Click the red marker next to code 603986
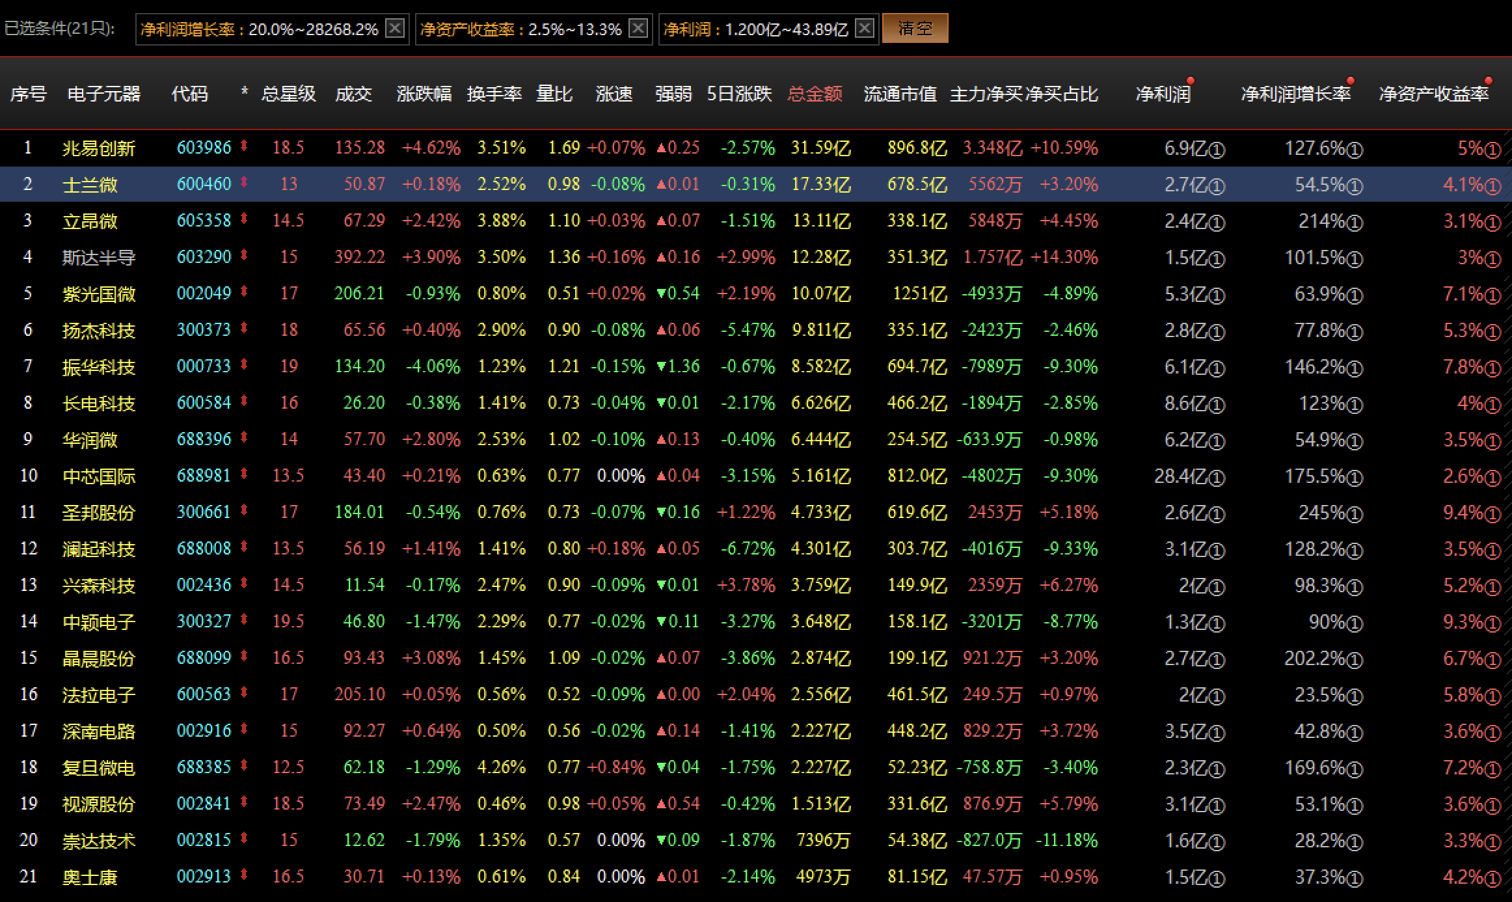The width and height of the screenshot is (1512, 902). 244,146
